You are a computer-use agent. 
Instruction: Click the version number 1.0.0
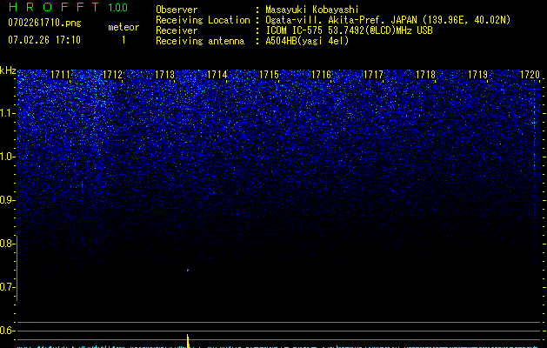pos(118,8)
